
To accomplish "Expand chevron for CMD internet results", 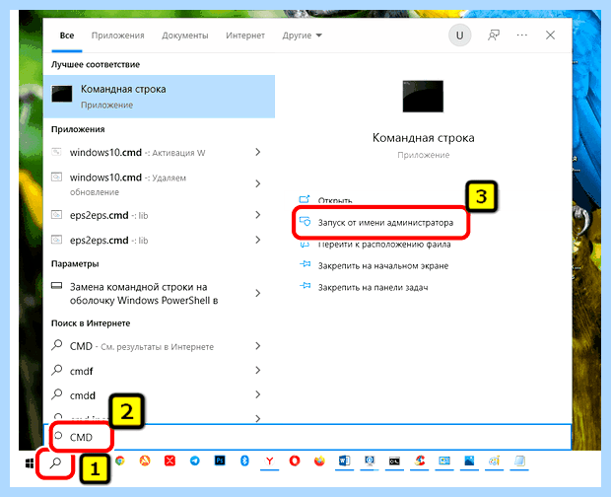I will coord(257,346).
